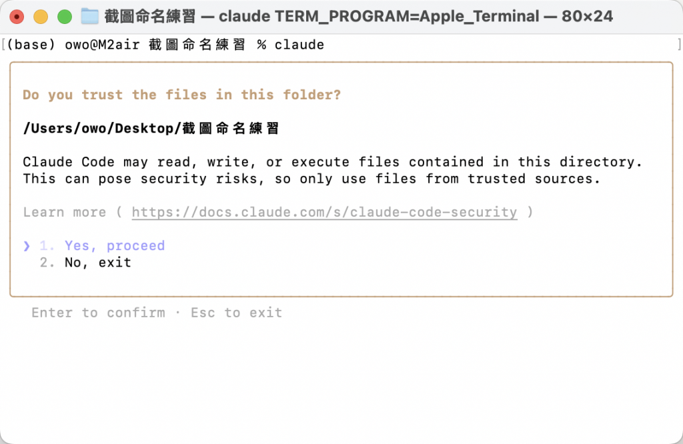Select the 'Yes, proceed' option
683x444 pixels.
coord(115,246)
